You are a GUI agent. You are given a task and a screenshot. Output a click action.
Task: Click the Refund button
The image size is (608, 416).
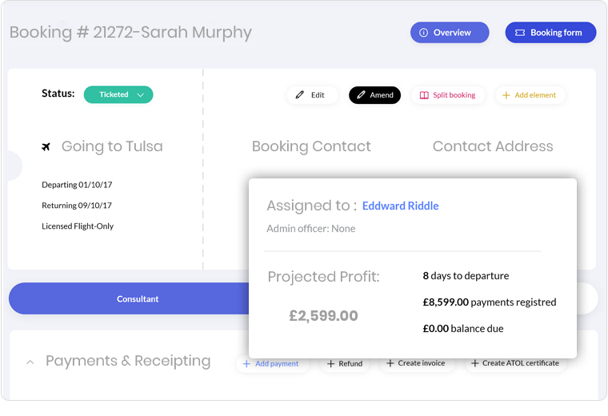(x=345, y=364)
